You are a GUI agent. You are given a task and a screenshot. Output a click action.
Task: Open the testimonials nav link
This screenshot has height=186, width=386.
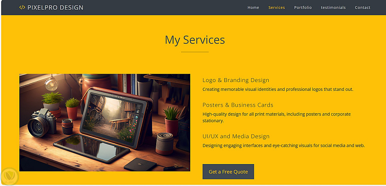333,8
